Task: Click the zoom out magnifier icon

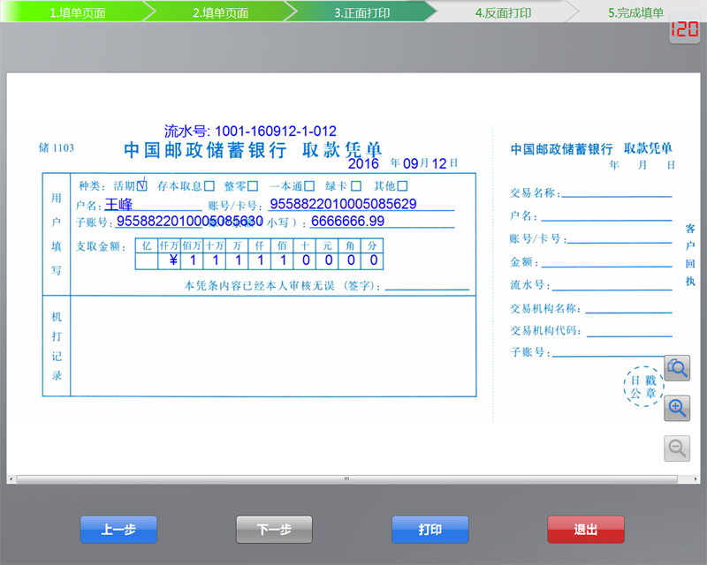Action: point(677,448)
